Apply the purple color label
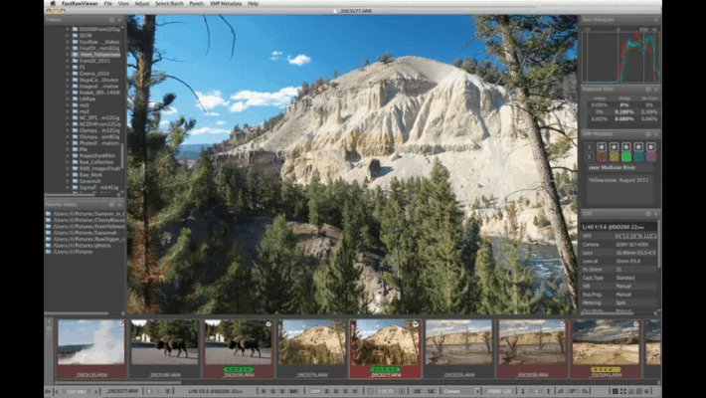The width and height of the screenshot is (706, 398). [x=650, y=157]
